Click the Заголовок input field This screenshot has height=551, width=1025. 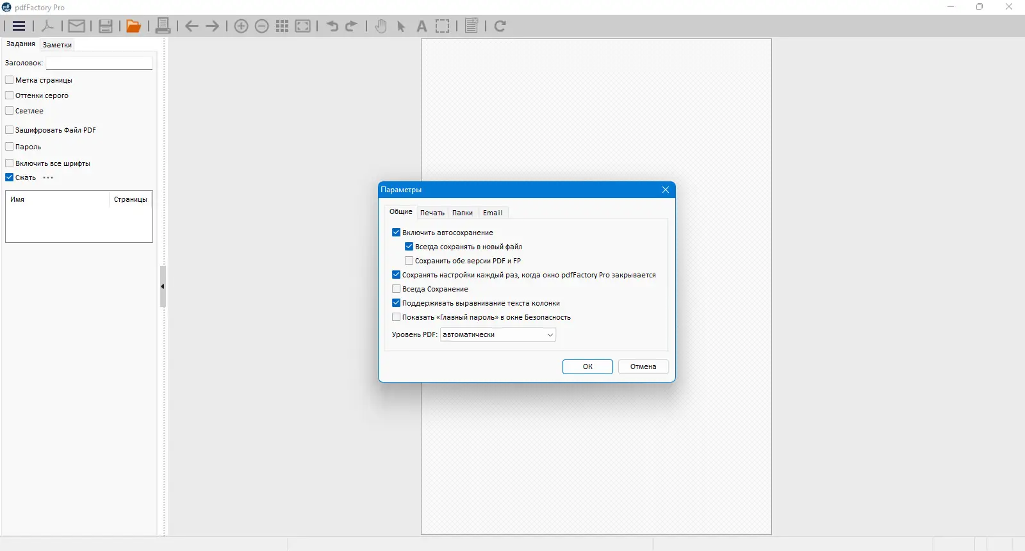pos(99,63)
